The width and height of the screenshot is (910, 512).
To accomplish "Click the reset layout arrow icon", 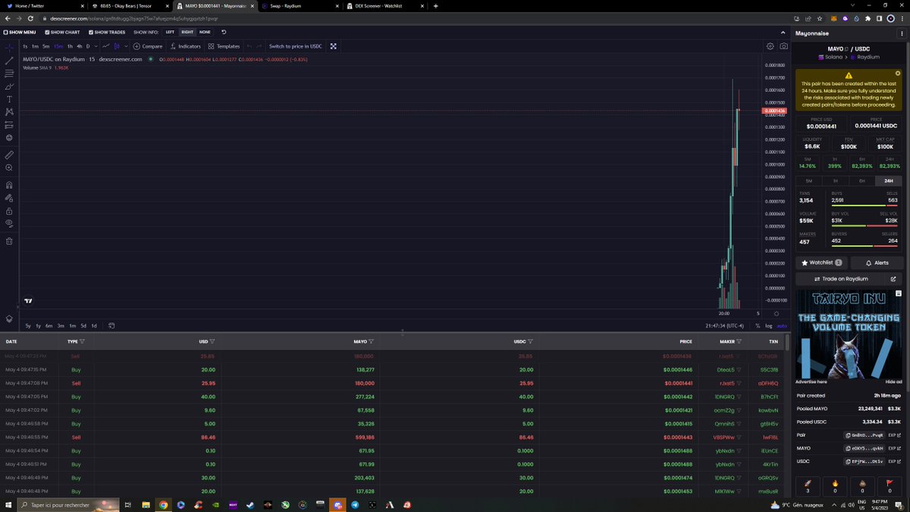I will coord(224,33).
